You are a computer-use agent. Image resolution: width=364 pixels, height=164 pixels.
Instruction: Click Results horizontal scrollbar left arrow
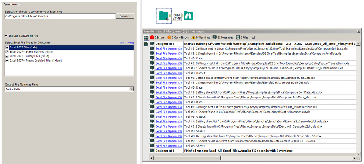click(152, 158)
